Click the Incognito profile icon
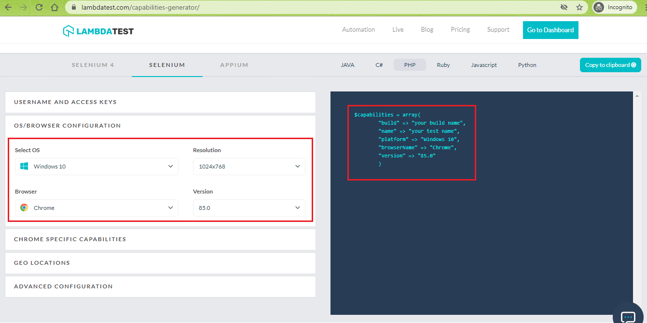 (598, 7)
